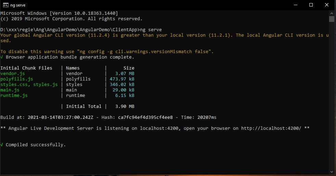Click the main.js file name
The image size is (336, 176).
(x=10, y=90)
